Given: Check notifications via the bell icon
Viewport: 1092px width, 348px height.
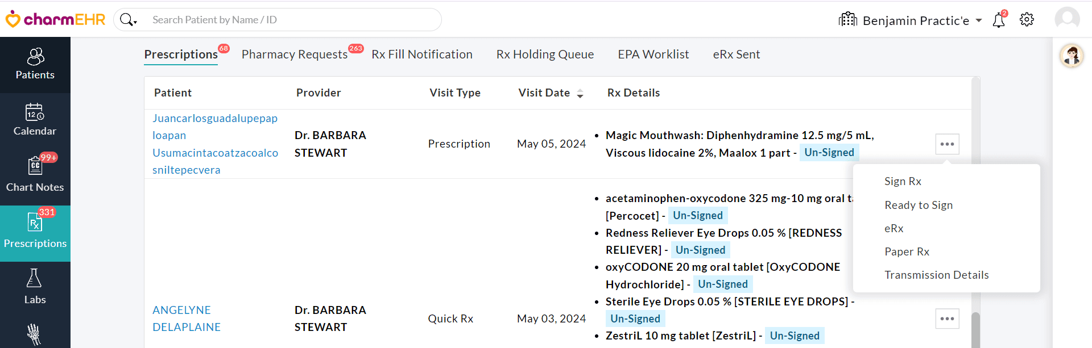Looking at the screenshot, I should 999,19.
